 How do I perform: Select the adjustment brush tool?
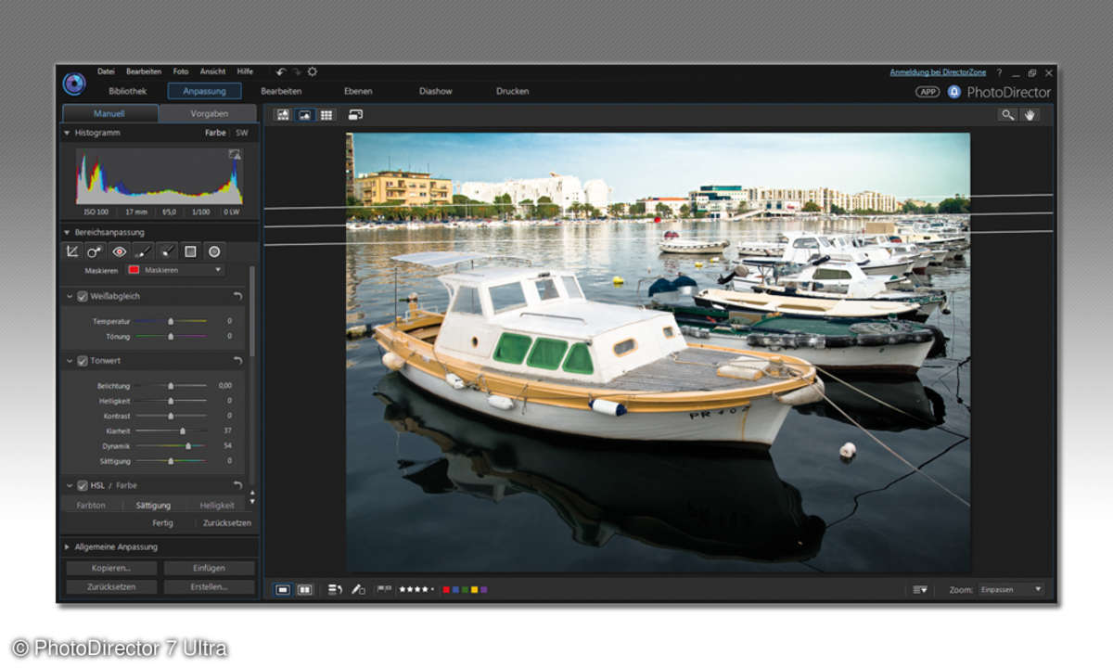pos(143,251)
